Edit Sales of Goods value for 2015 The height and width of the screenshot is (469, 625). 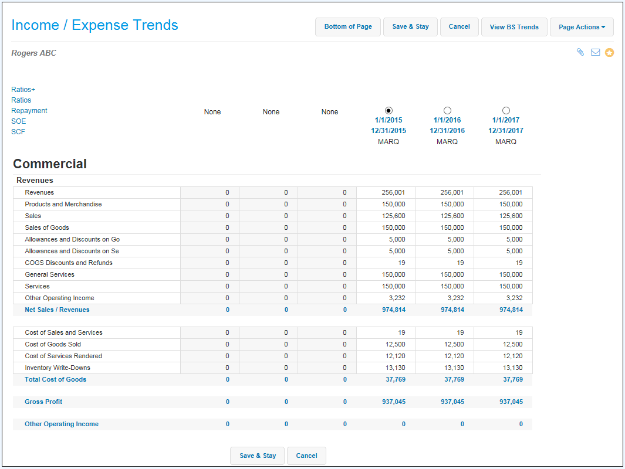386,227
